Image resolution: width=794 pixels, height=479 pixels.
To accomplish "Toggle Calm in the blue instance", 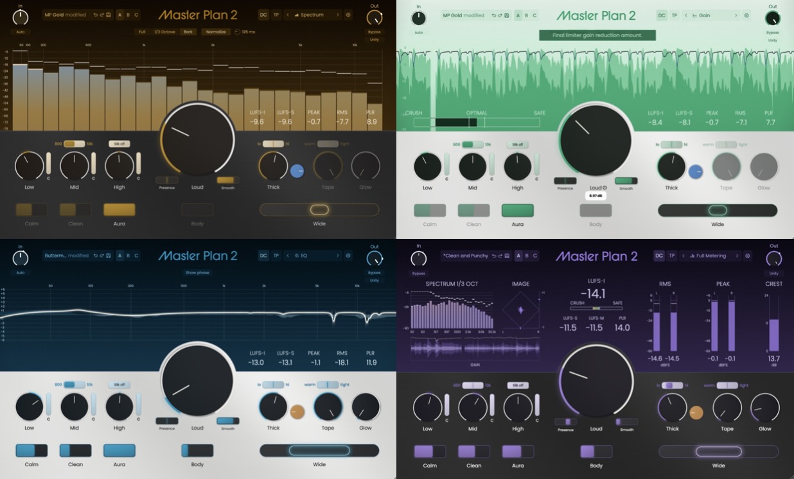I will click(31, 450).
